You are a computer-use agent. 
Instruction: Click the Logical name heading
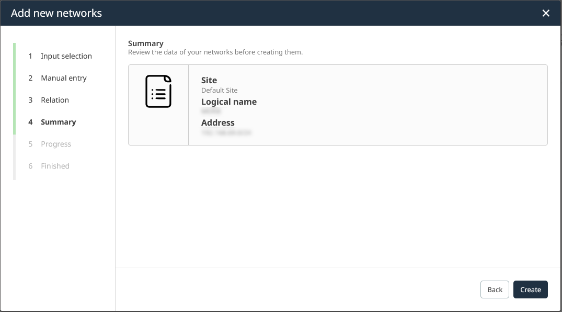[x=229, y=102]
